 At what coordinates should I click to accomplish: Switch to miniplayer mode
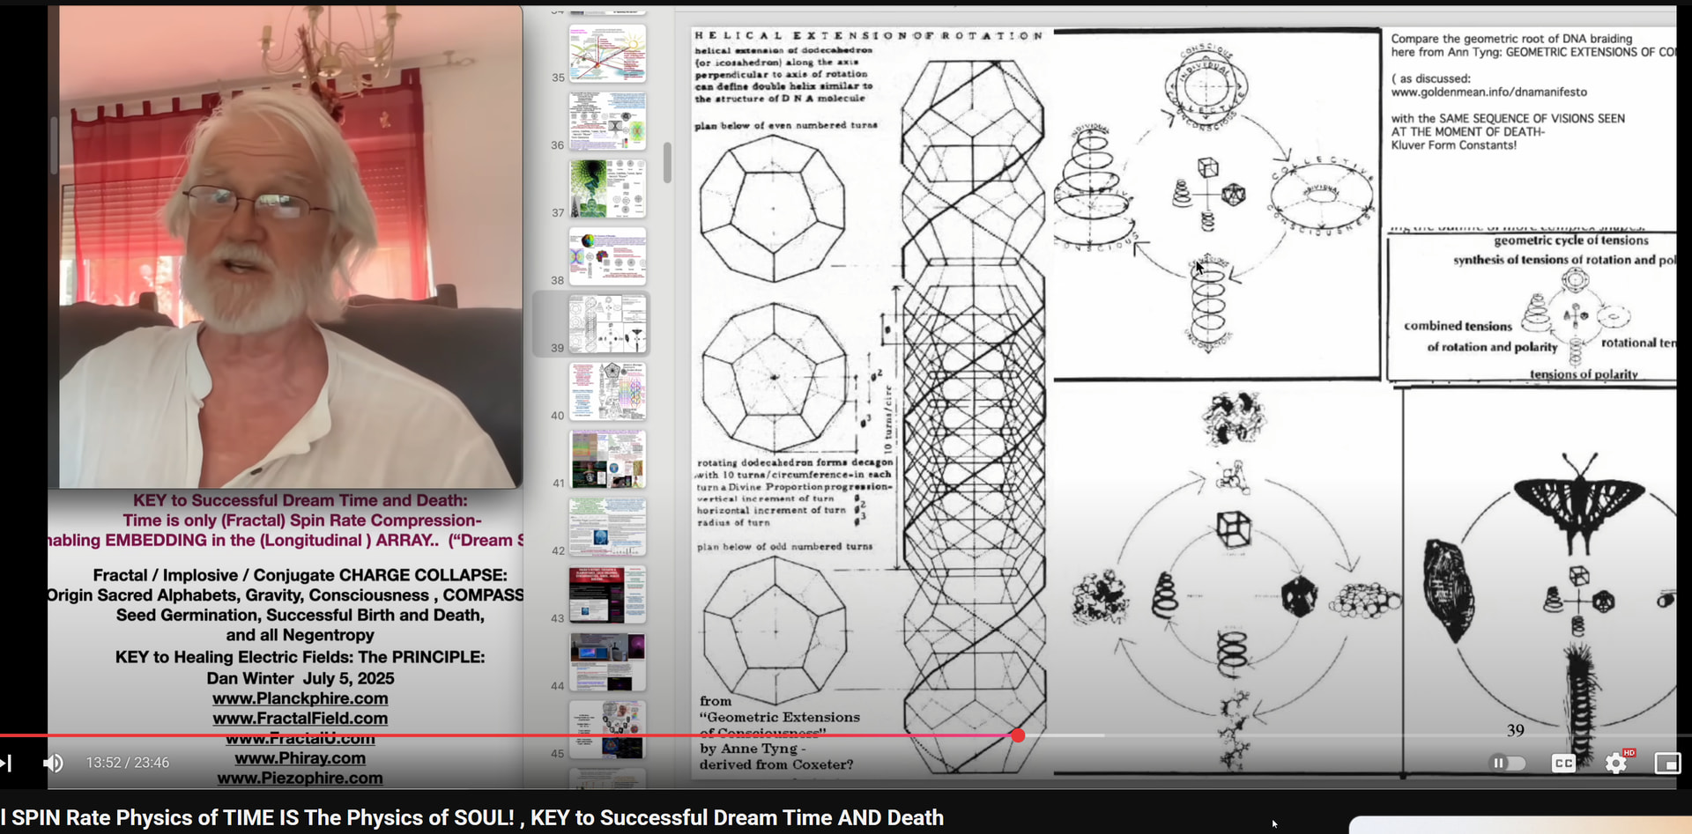click(1667, 764)
